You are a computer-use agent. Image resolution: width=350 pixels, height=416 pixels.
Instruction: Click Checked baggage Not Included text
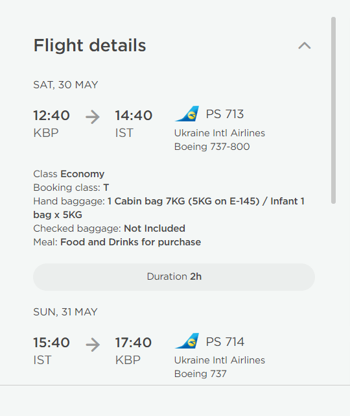(x=109, y=228)
